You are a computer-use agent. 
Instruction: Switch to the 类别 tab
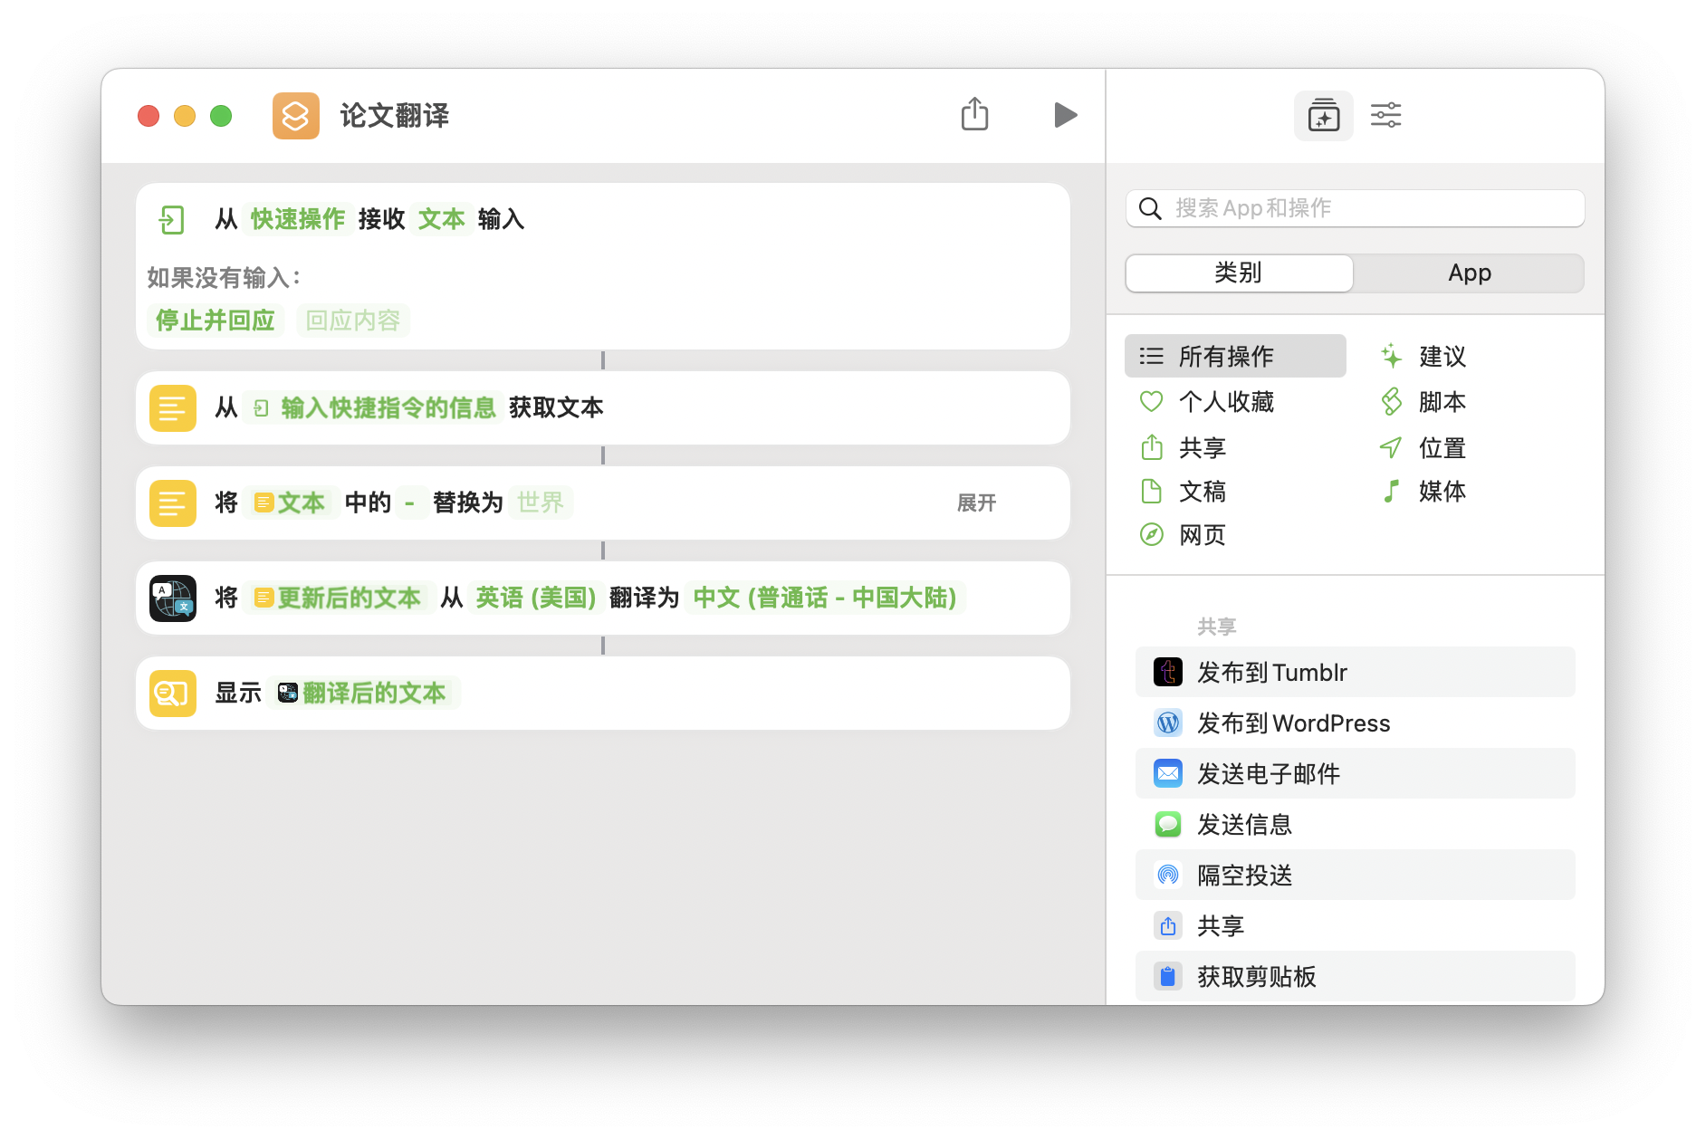coord(1239,273)
